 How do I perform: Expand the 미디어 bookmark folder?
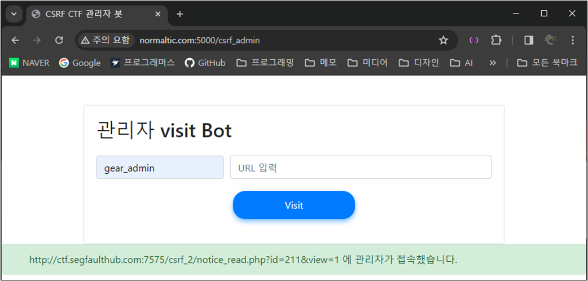[x=367, y=63]
